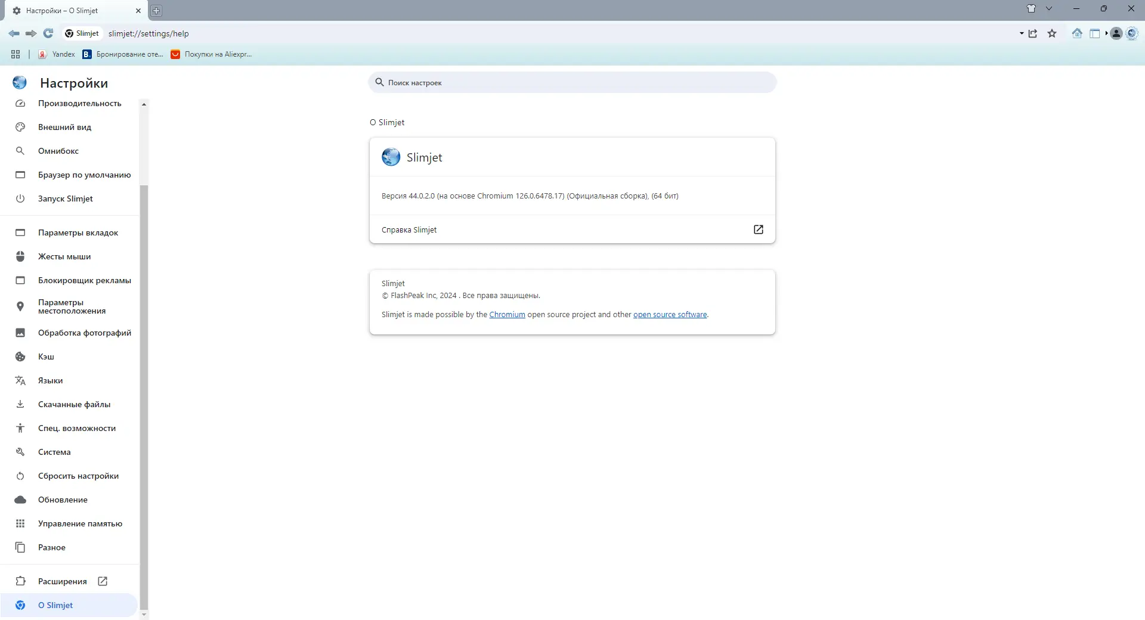Expand the toolbar overflow triangle near profile
Image resolution: width=1145 pixels, height=620 pixels.
(1106, 33)
